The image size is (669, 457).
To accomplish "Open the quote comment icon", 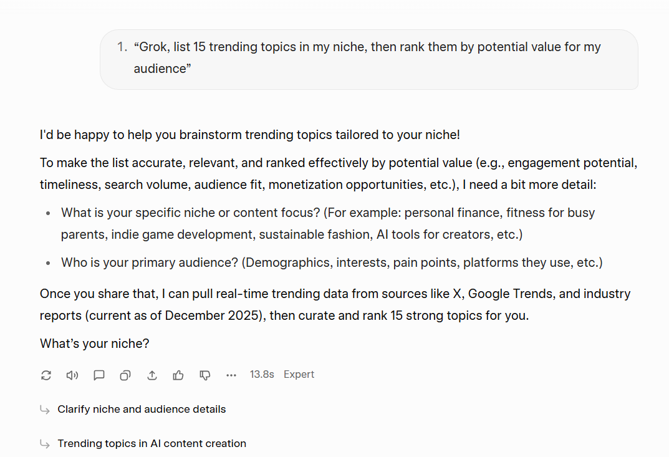I will pos(99,375).
